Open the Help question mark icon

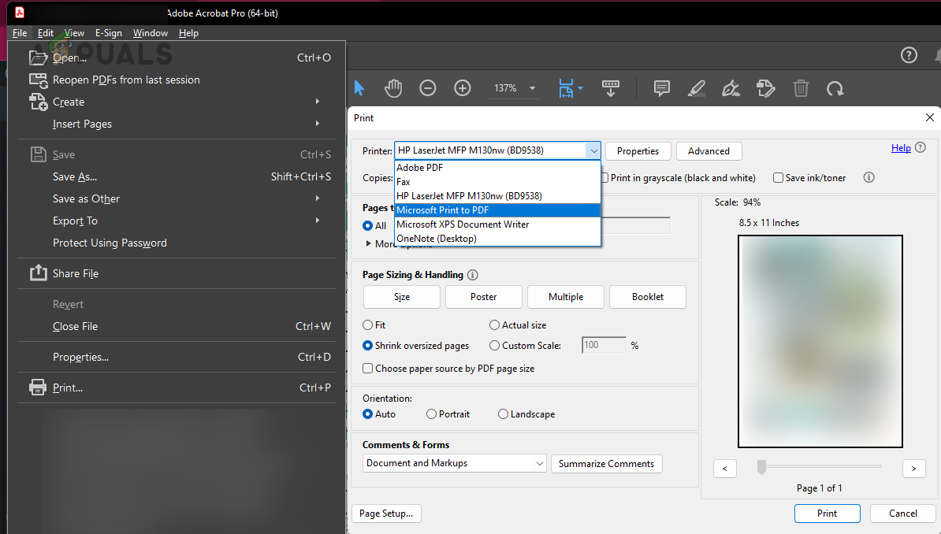(909, 55)
